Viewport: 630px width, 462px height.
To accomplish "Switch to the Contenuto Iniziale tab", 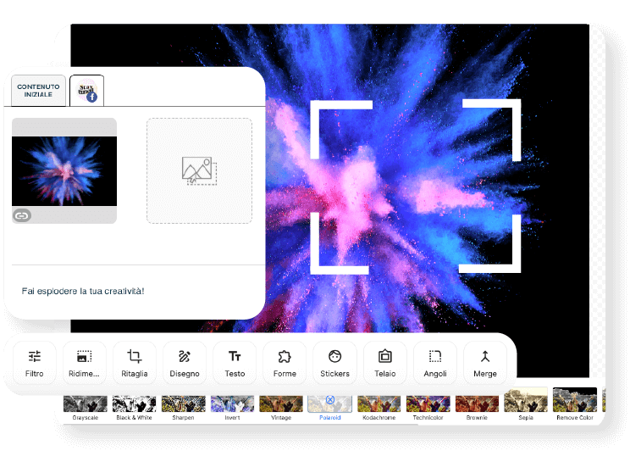I will (38, 91).
